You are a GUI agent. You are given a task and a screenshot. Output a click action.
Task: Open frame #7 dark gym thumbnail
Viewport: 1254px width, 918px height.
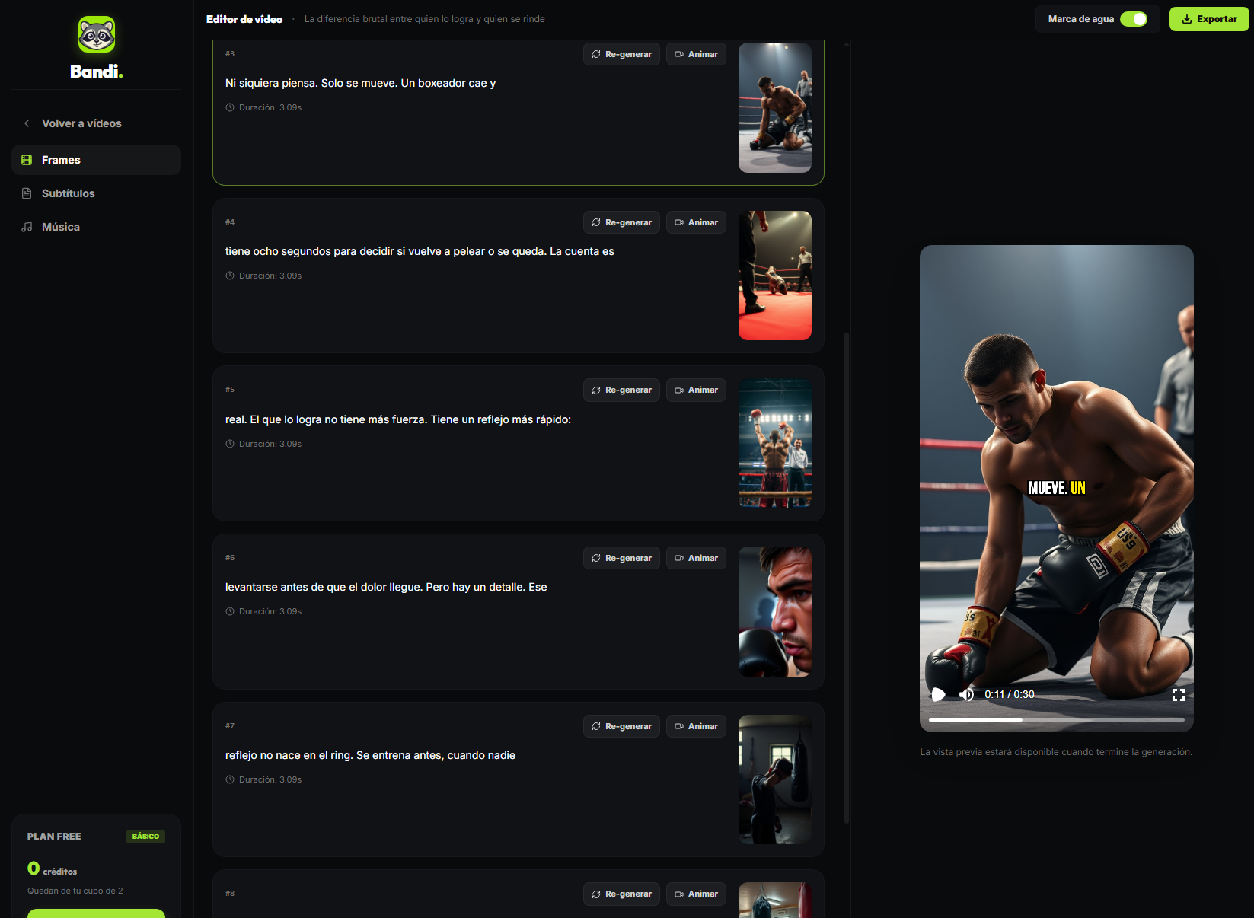click(775, 779)
